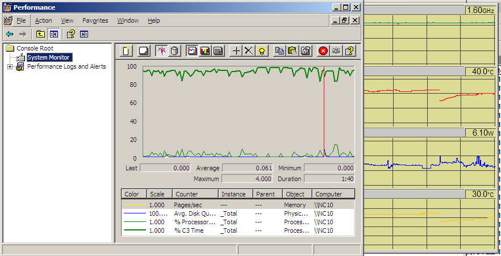Switch to View Histogram display
The image size is (501, 256).
coord(205,51)
